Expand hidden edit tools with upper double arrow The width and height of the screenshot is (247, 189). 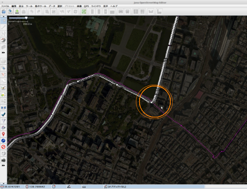(3, 52)
